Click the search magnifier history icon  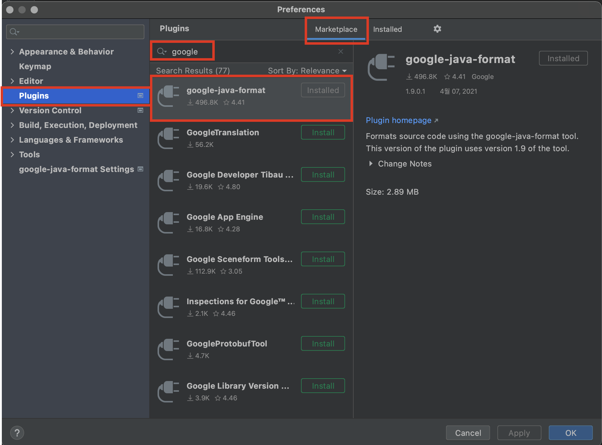(162, 51)
